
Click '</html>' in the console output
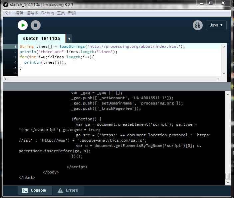point(27,177)
